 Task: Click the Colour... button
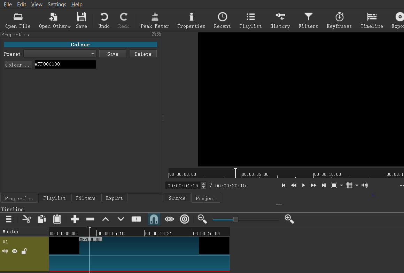point(18,65)
